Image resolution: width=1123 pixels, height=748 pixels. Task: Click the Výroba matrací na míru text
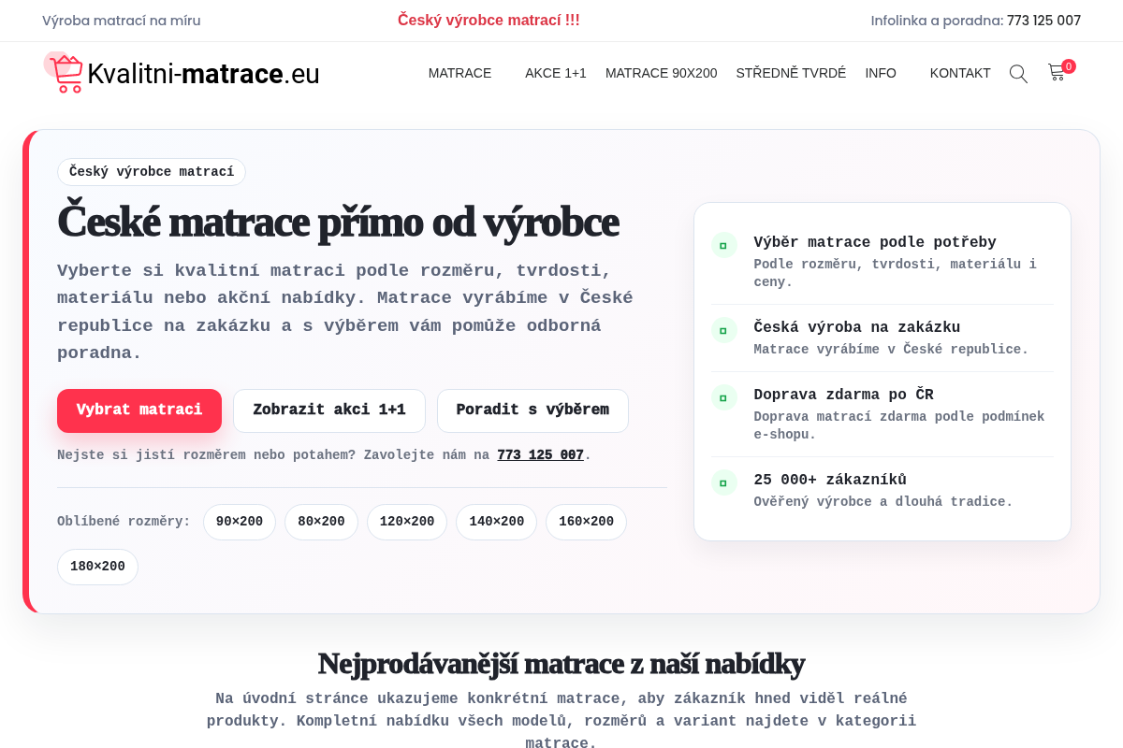pos(122,21)
